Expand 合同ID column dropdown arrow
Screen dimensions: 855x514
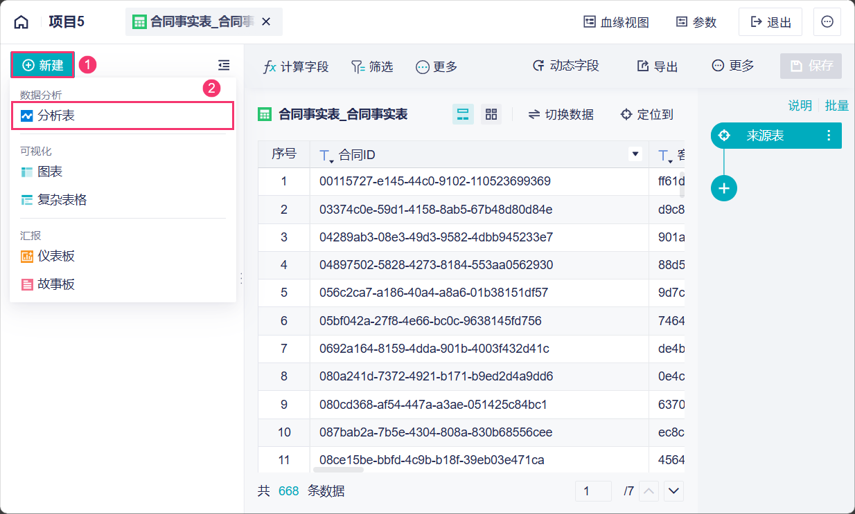point(635,154)
